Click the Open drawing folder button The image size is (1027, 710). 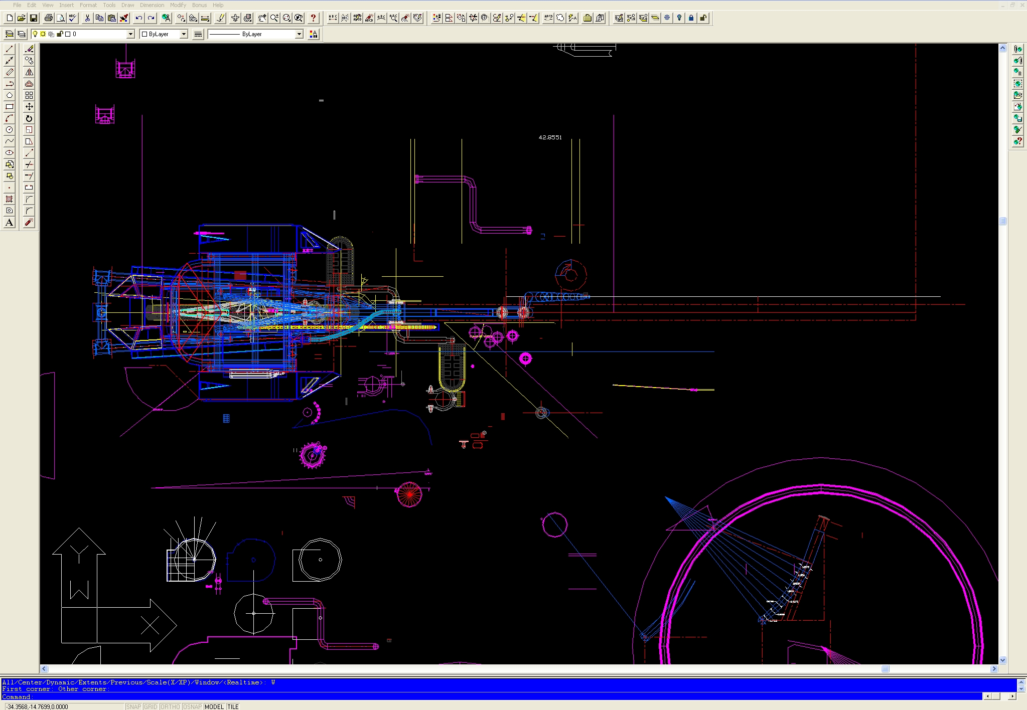click(22, 18)
